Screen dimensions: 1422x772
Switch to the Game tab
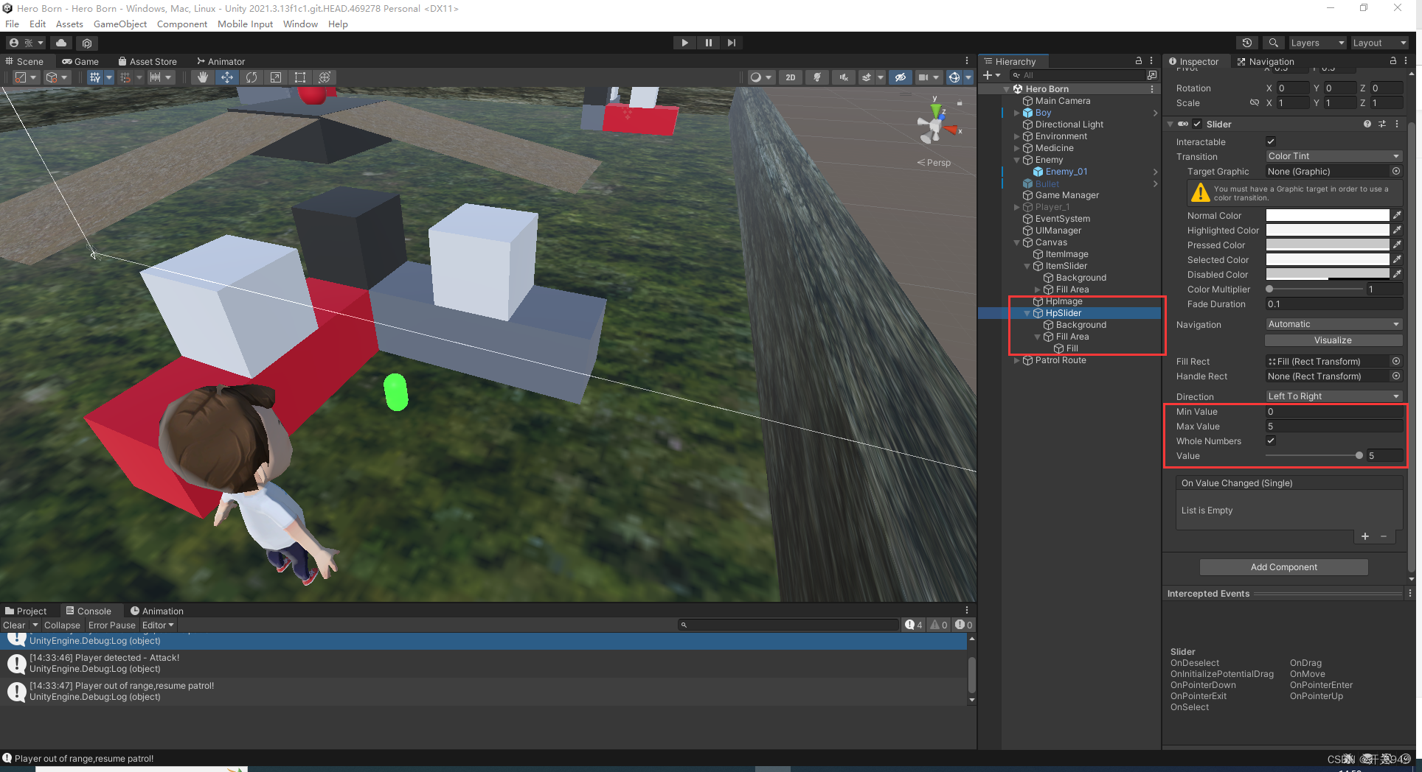80,61
